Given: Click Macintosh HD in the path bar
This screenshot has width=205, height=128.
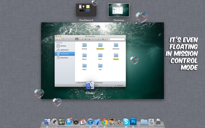Looking at the screenshot, I should [81, 83].
